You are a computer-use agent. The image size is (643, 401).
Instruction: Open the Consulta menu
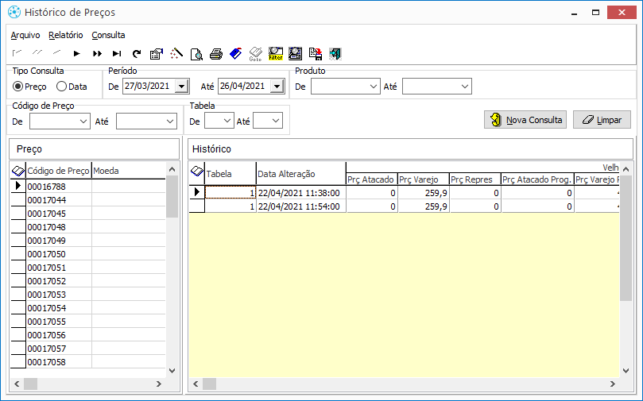(x=108, y=35)
